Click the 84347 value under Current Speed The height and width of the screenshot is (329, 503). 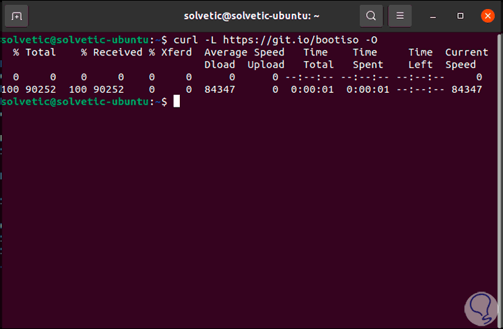pos(466,89)
